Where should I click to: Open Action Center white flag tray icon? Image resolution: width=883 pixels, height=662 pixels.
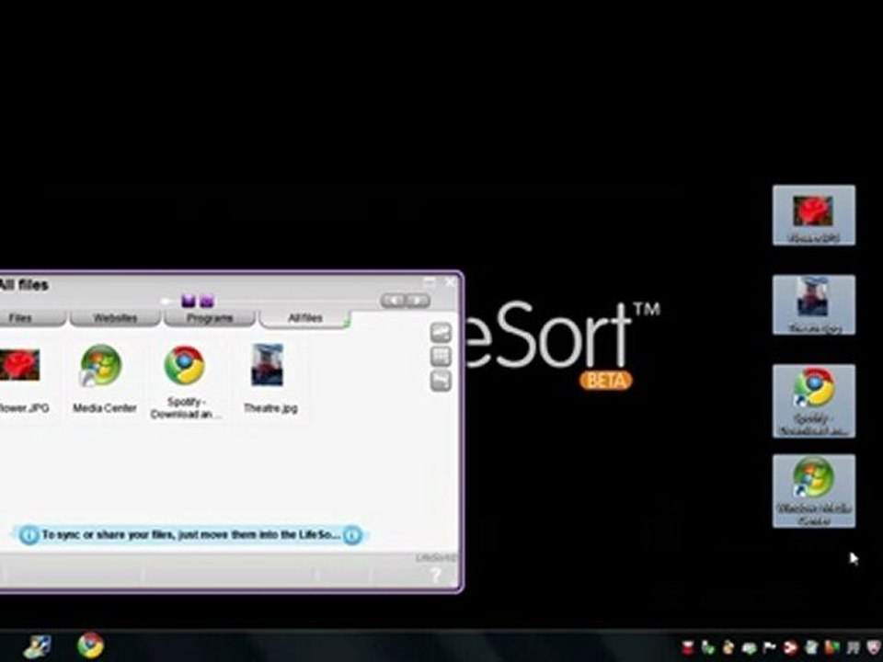[x=770, y=648]
